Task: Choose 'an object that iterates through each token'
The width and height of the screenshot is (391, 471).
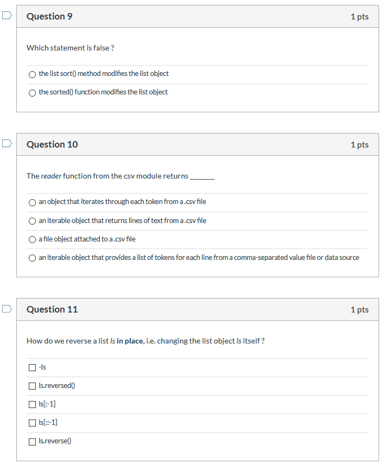Action: pyautogui.click(x=32, y=202)
